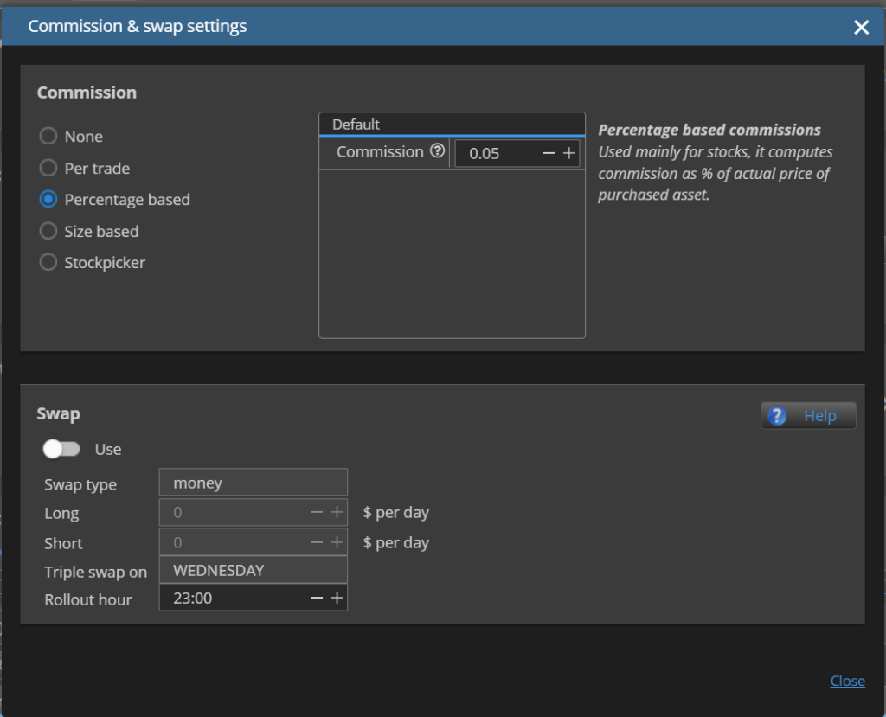This screenshot has height=717, width=886.
Task: Switch to the Default tab
Action: pos(356,125)
